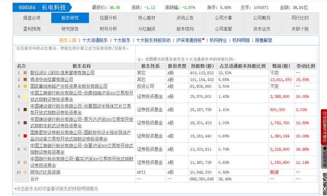Viewport: 327px width, 196px height.
Task: Open the 经营分析 tab
Action: [108, 18]
